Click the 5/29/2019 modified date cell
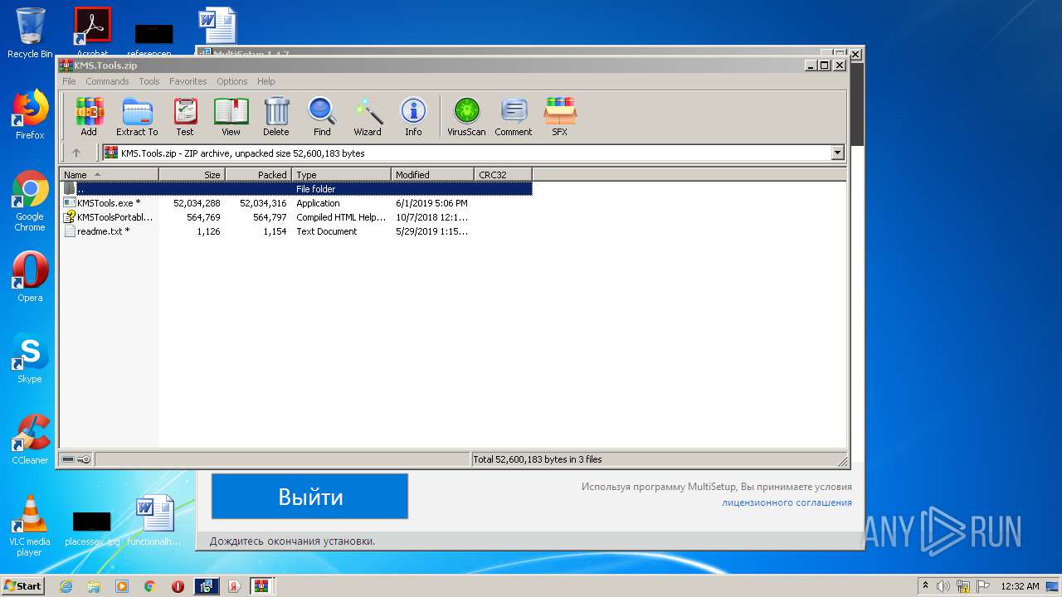Image resolution: width=1062 pixels, height=597 pixels. tap(431, 231)
